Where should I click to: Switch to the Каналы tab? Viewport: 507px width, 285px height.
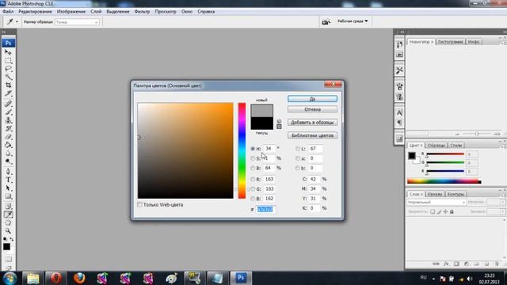(435, 194)
